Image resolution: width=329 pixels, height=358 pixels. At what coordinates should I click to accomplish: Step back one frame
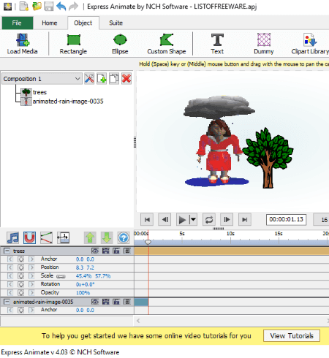(x=164, y=220)
